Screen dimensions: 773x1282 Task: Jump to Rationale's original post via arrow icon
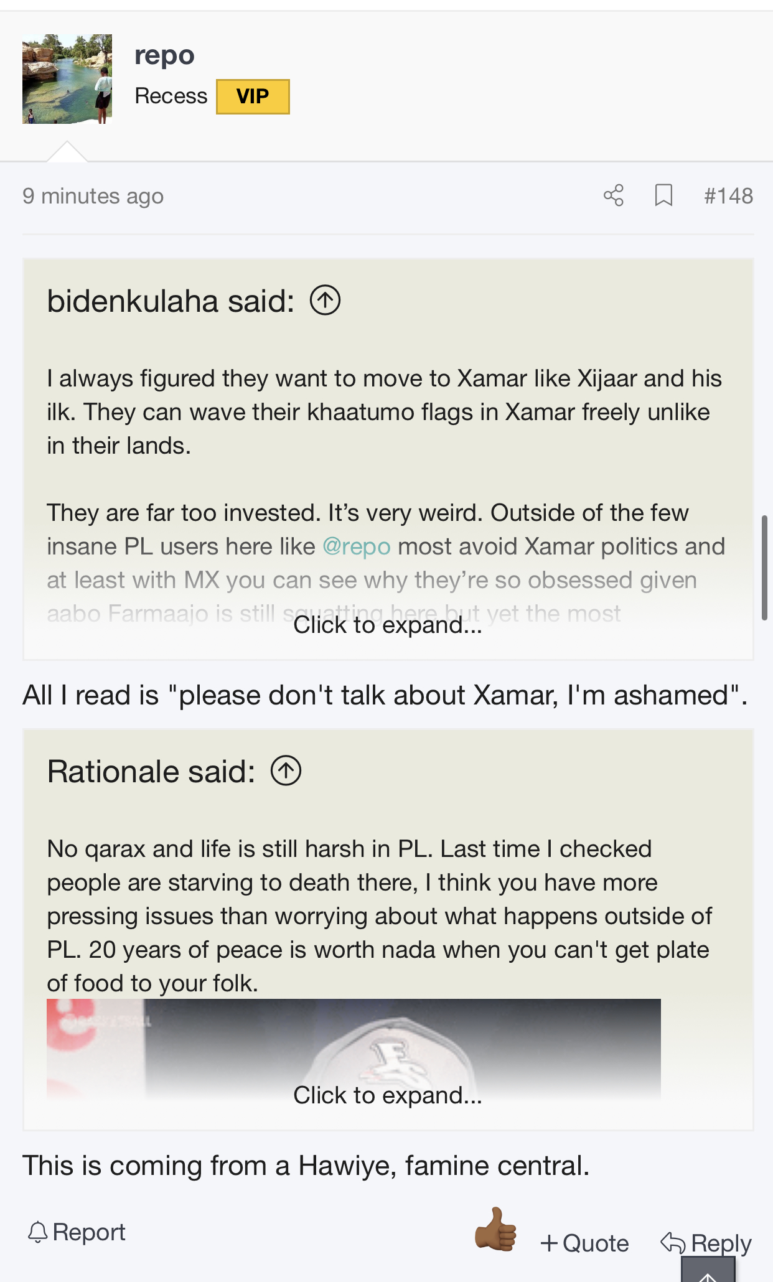click(x=286, y=771)
